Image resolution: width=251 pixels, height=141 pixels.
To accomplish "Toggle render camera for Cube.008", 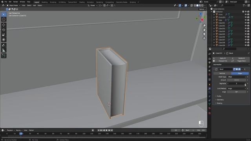I will pyautogui.click(x=248, y=43).
